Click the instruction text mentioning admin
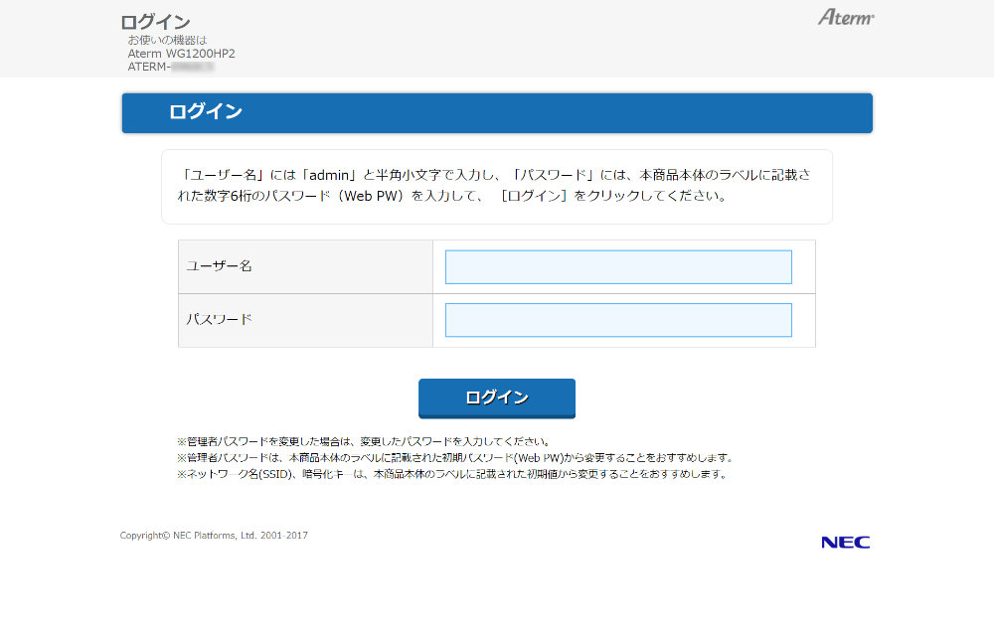 [x=494, y=185]
